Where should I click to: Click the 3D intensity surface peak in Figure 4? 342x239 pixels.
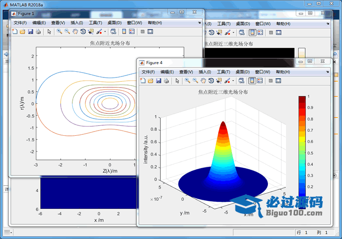(223, 123)
